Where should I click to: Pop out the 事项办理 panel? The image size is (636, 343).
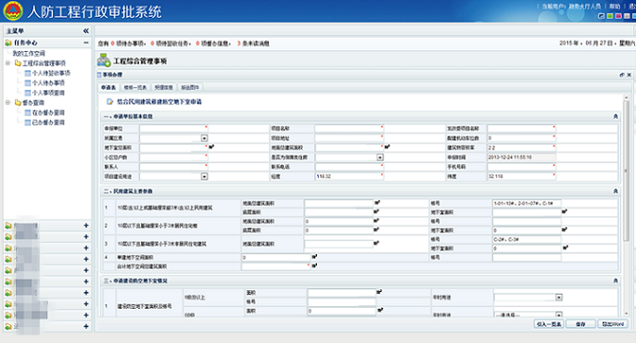[622, 75]
